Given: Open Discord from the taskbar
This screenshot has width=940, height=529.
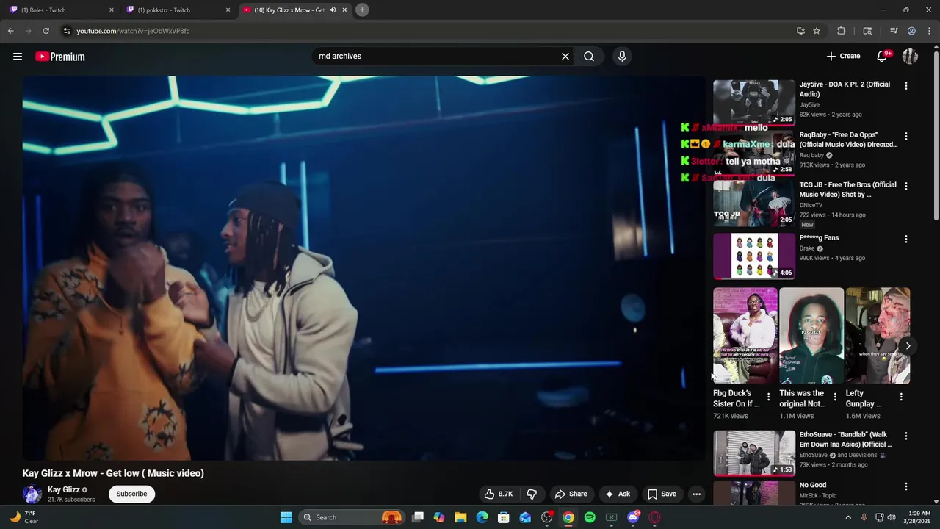Looking at the screenshot, I should (x=633, y=517).
